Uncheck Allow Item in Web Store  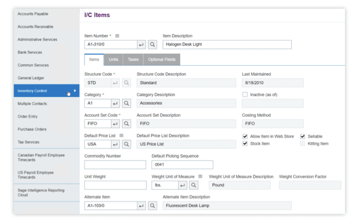tap(245, 136)
